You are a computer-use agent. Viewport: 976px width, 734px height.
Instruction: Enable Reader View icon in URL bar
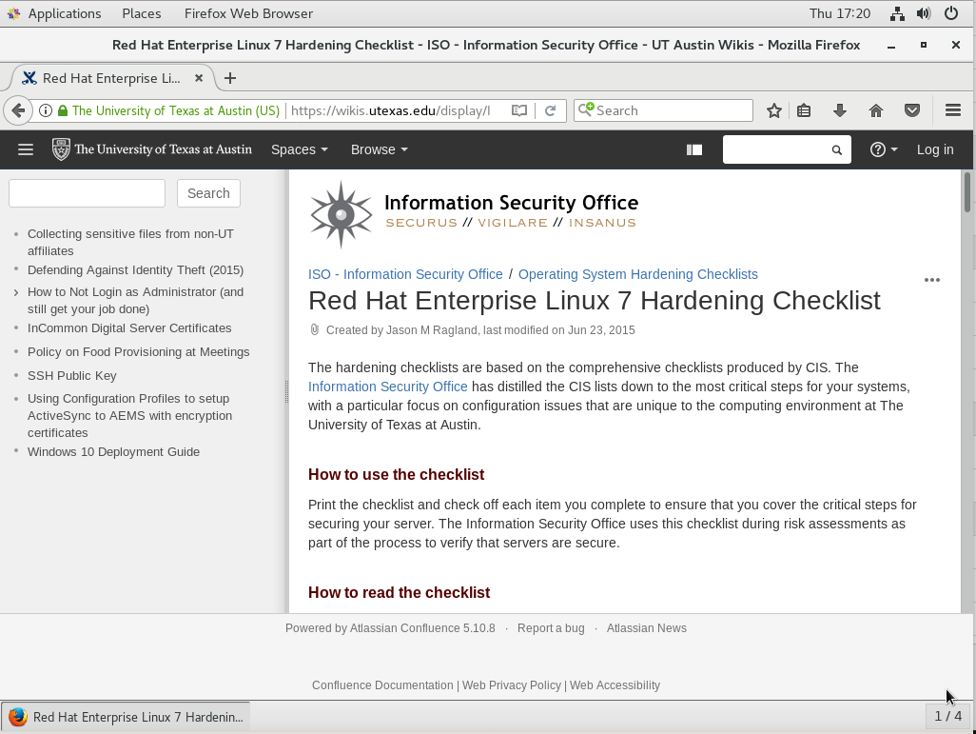coord(519,111)
